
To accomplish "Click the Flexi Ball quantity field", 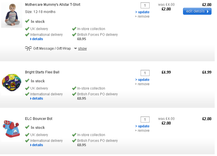I will (145, 73).
